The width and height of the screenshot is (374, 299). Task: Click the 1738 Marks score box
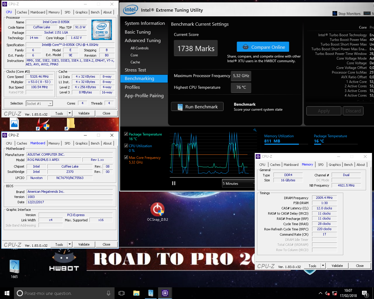[196, 48]
